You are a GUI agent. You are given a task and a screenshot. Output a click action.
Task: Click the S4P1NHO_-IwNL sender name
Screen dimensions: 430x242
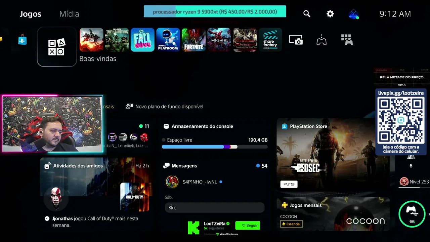tap(200, 182)
